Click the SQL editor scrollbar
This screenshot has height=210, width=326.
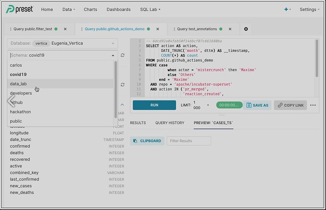pyautogui.click(x=317, y=58)
